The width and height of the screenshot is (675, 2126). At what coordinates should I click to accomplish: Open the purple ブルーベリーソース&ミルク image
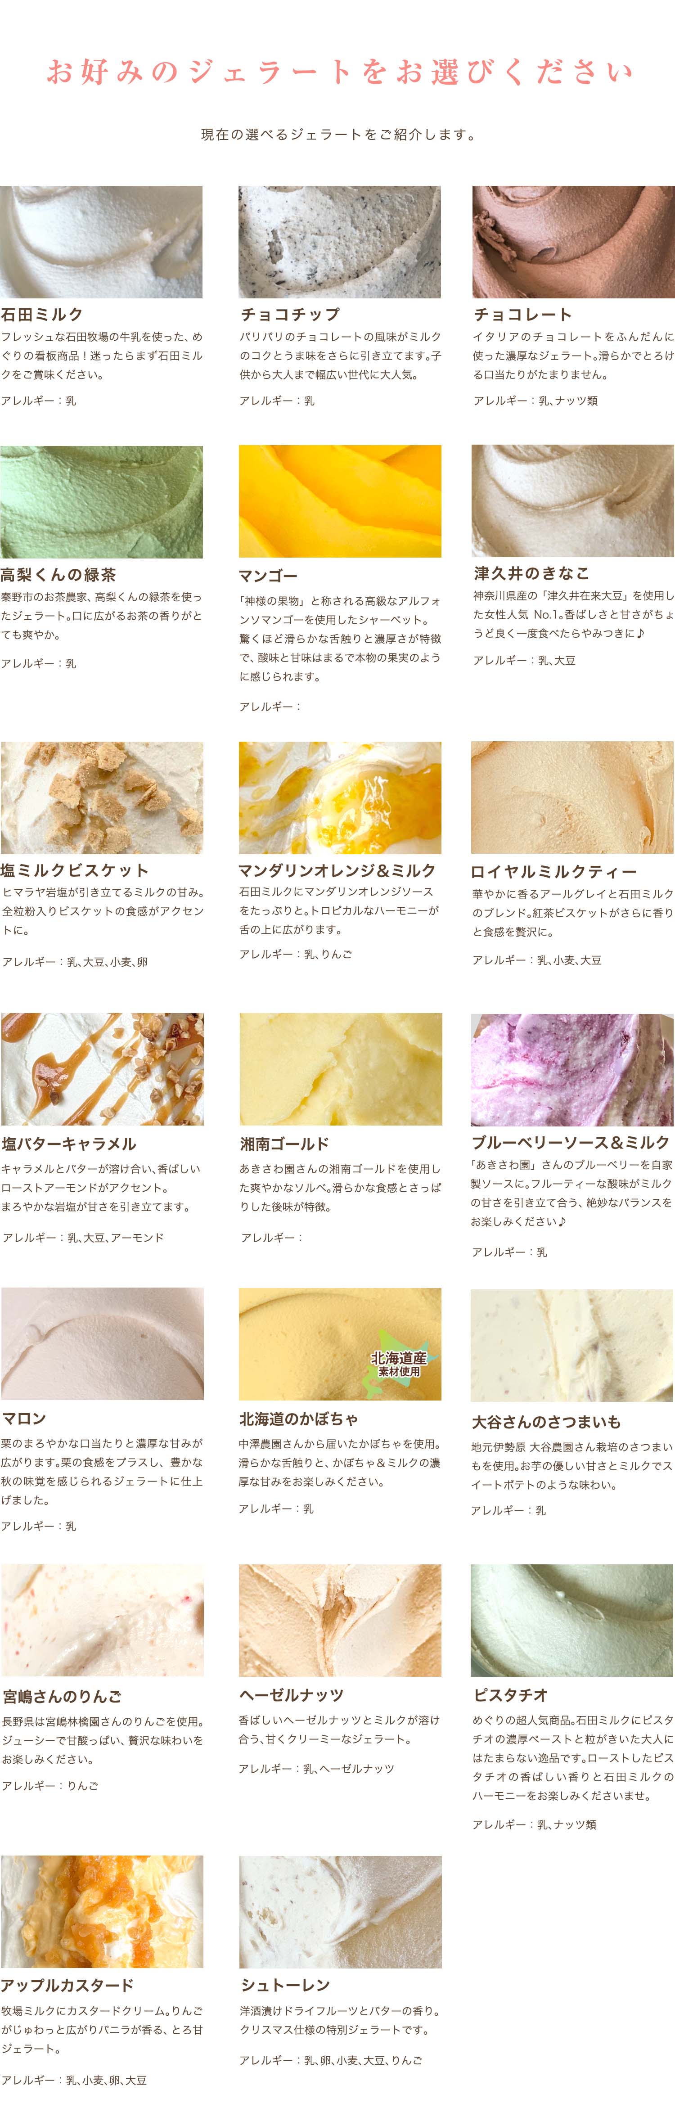pos(572,1070)
